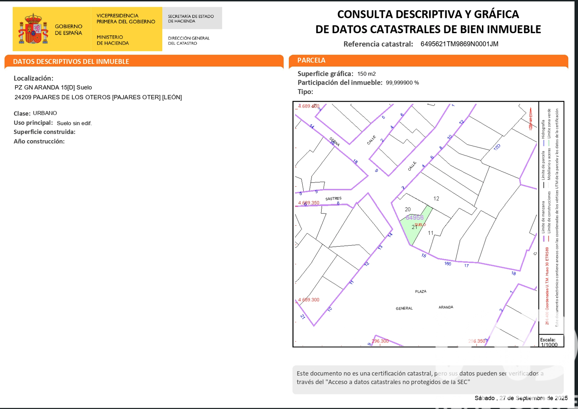Click the date 'Sábado, 27 de Septiembre de 2025'
Screen dimensions: 578x409
pyautogui.click(x=521, y=398)
